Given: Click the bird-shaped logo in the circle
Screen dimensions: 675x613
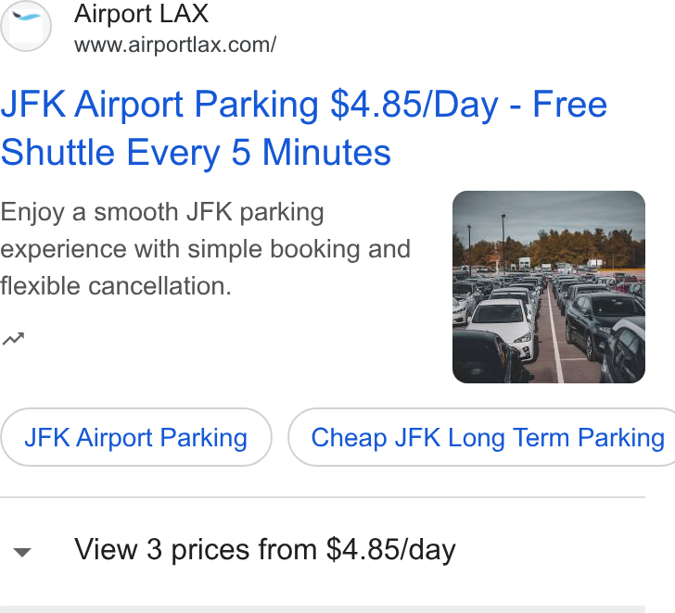Looking at the screenshot, I should pyautogui.click(x=26, y=18).
